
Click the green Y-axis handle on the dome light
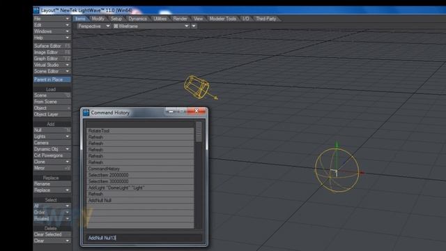[337, 145]
